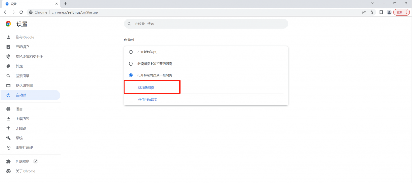Open the tab search dropdown chevron
The width and height of the screenshot is (412, 183).
tap(373, 3)
